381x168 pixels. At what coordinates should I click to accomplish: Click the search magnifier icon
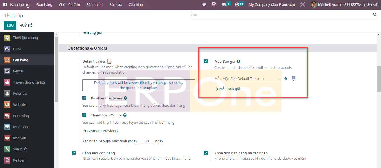[x=375, y=15]
